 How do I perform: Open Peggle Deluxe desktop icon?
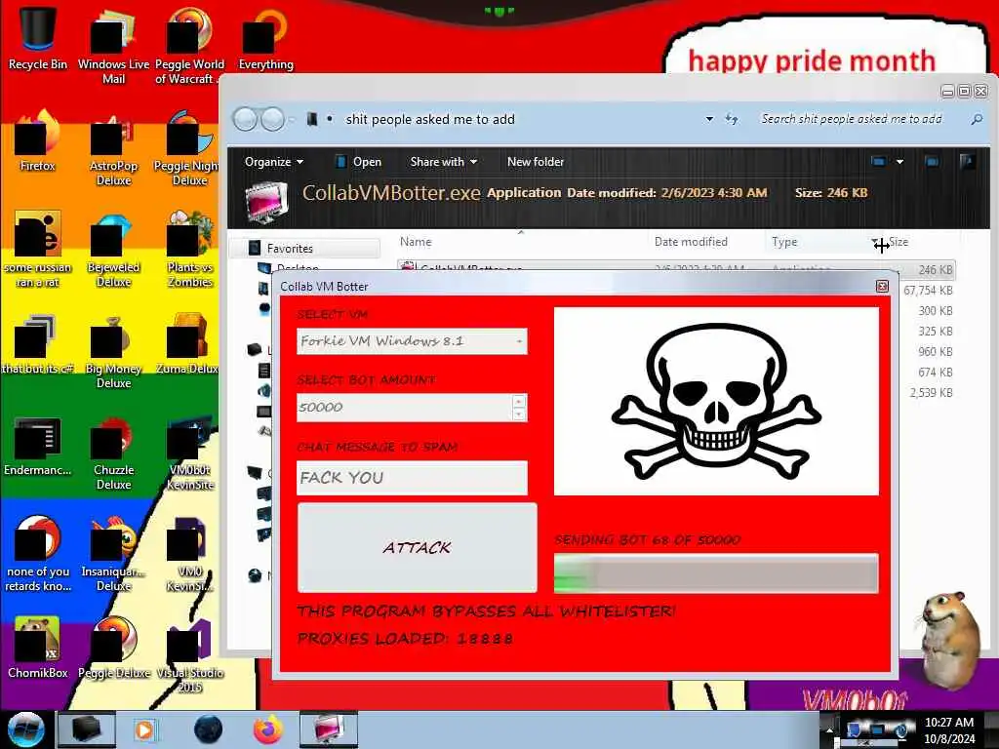pos(113,649)
